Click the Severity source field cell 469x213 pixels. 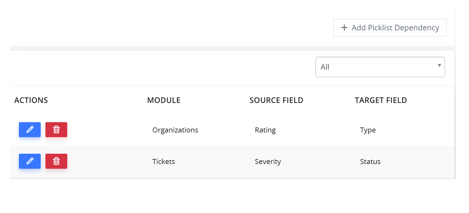[268, 162]
